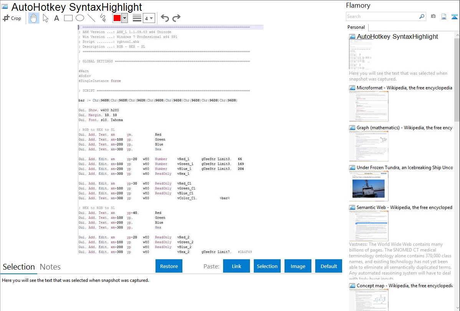Image resolution: width=460 pixels, height=311 pixels.
Task: Open the Concept map snapshot title
Action: click(404, 285)
